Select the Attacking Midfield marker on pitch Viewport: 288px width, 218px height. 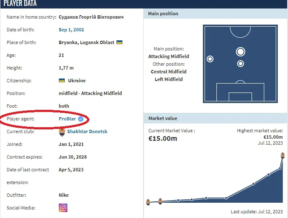point(241,52)
